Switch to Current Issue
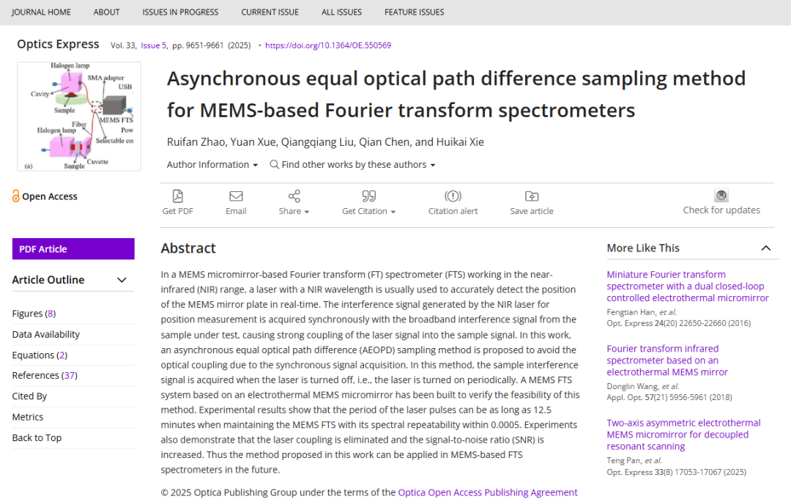This screenshot has height=499, width=791. tap(268, 12)
